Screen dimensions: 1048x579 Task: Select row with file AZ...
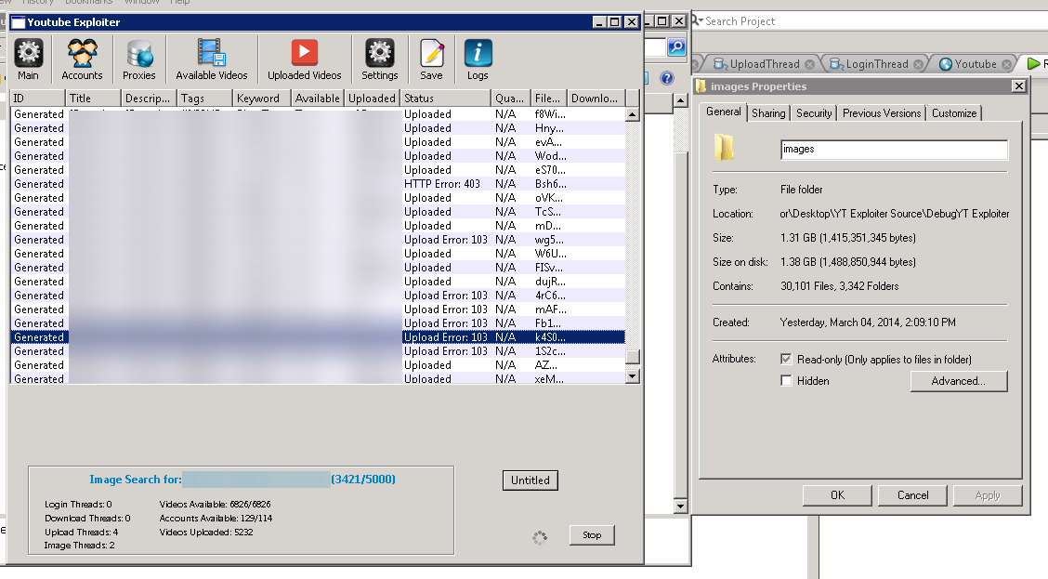(318, 365)
